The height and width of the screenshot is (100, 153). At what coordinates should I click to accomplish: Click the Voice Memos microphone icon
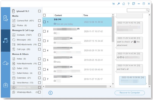click(14, 83)
